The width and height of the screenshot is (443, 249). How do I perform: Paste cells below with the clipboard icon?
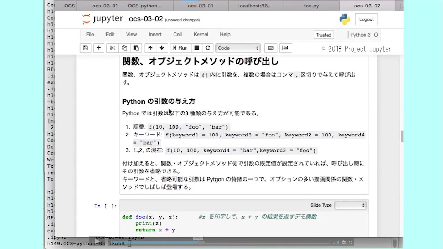(136, 48)
